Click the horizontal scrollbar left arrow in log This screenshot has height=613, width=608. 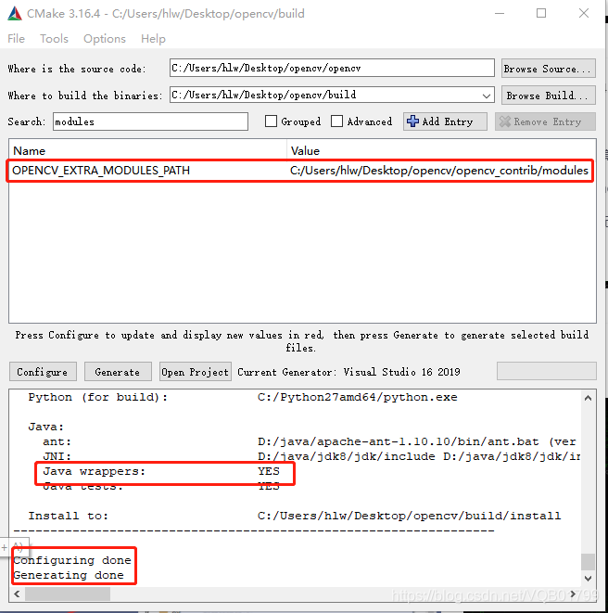pyautogui.click(x=18, y=594)
